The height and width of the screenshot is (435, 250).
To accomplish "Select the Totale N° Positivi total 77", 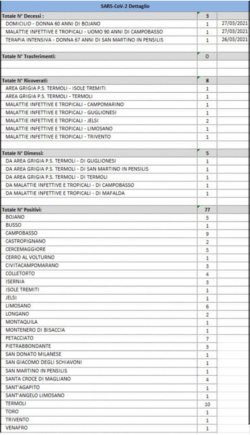I will point(207,209).
